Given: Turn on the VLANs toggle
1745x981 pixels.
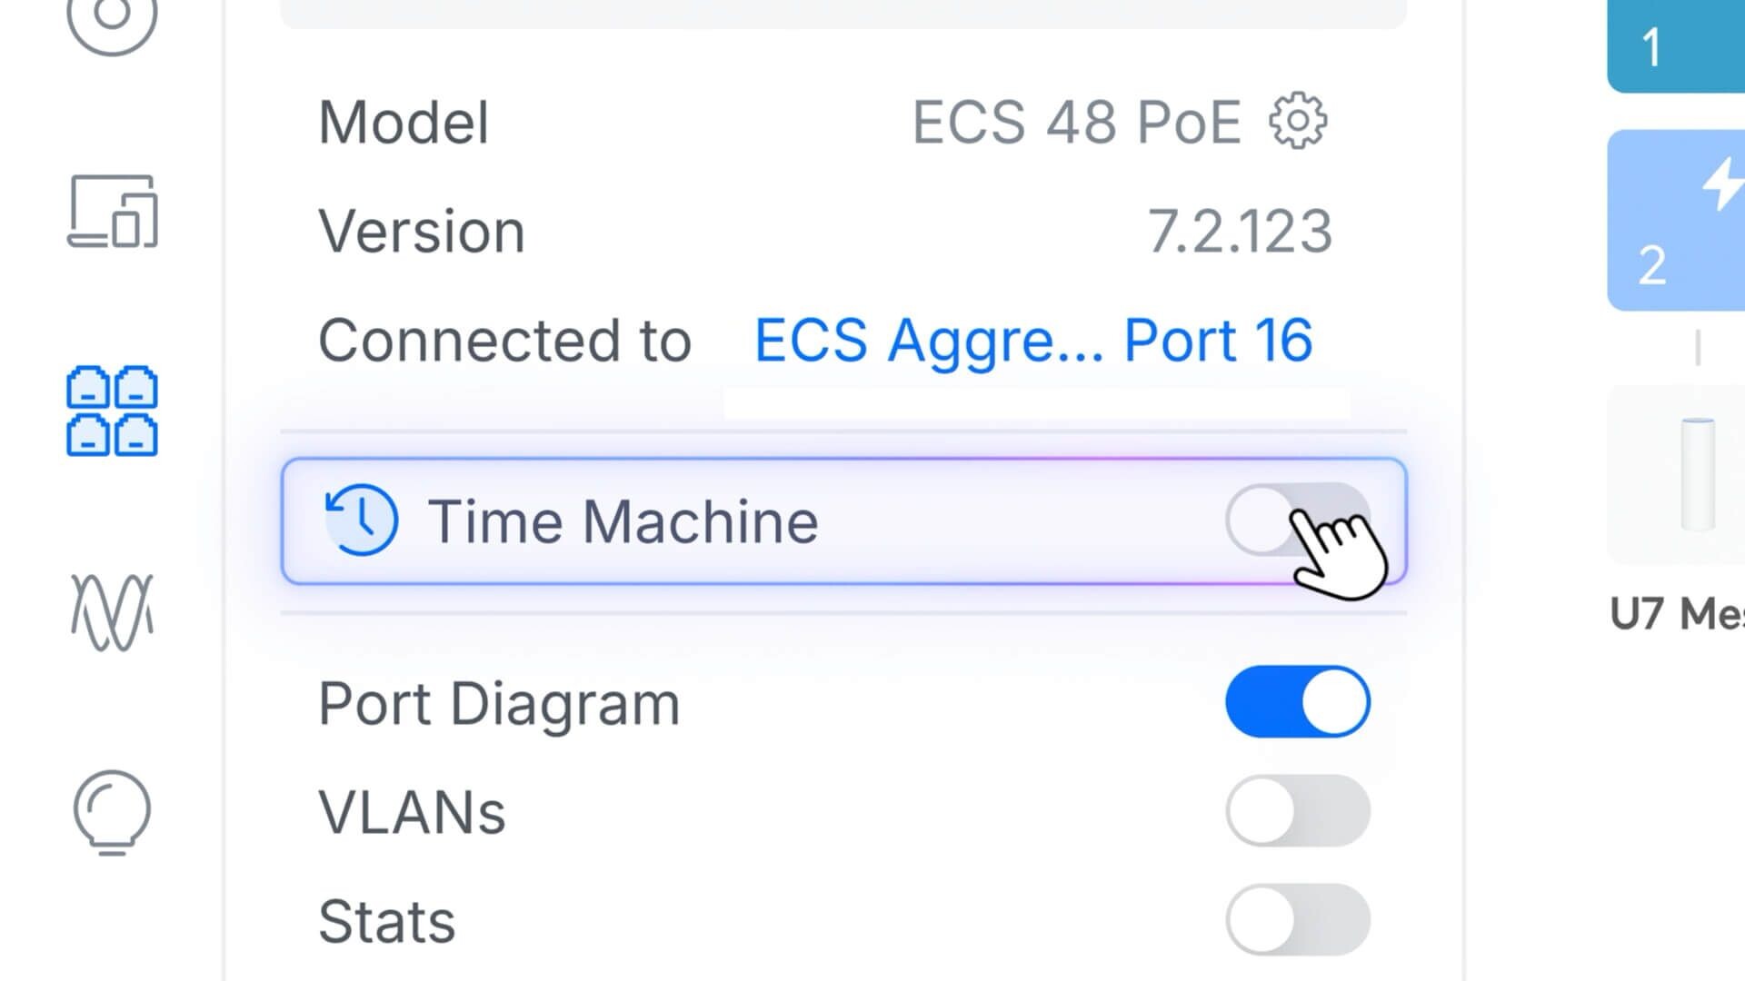Looking at the screenshot, I should click(x=1298, y=811).
